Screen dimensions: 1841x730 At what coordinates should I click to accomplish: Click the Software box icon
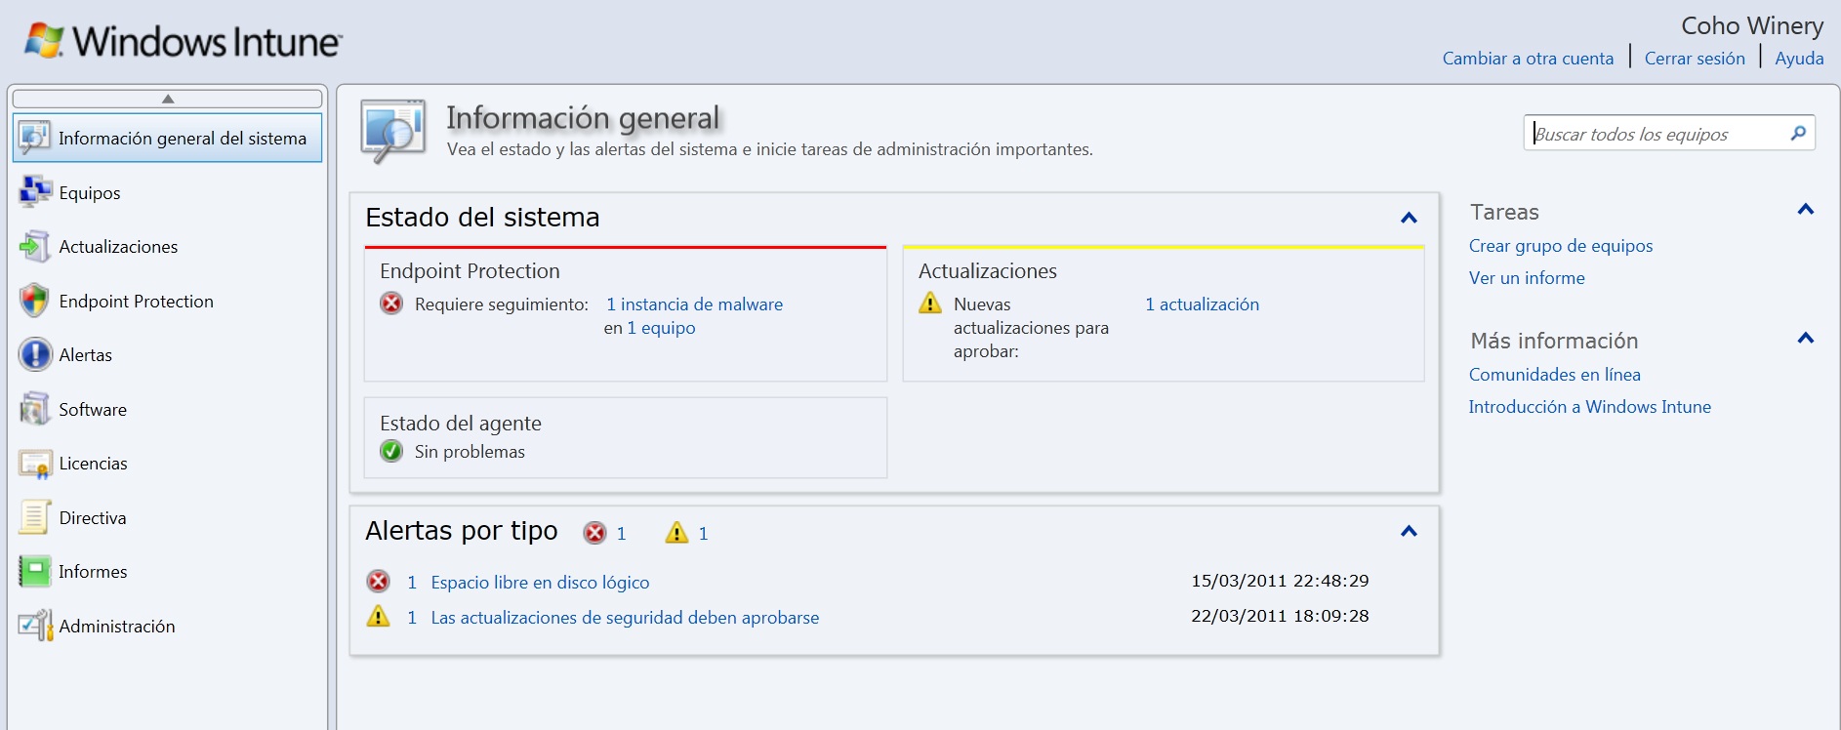(x=35, y=409)
